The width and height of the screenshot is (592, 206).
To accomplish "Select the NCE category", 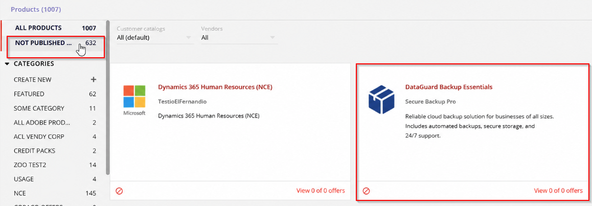I will pyautogui.click(x=55, y=193).
